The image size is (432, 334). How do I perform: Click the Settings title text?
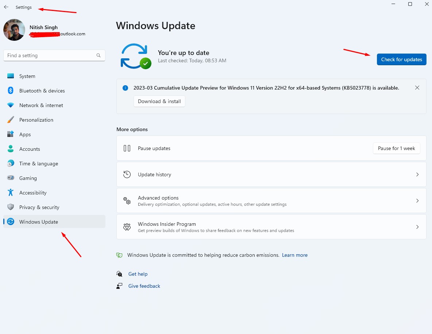[x=24, y=7]
